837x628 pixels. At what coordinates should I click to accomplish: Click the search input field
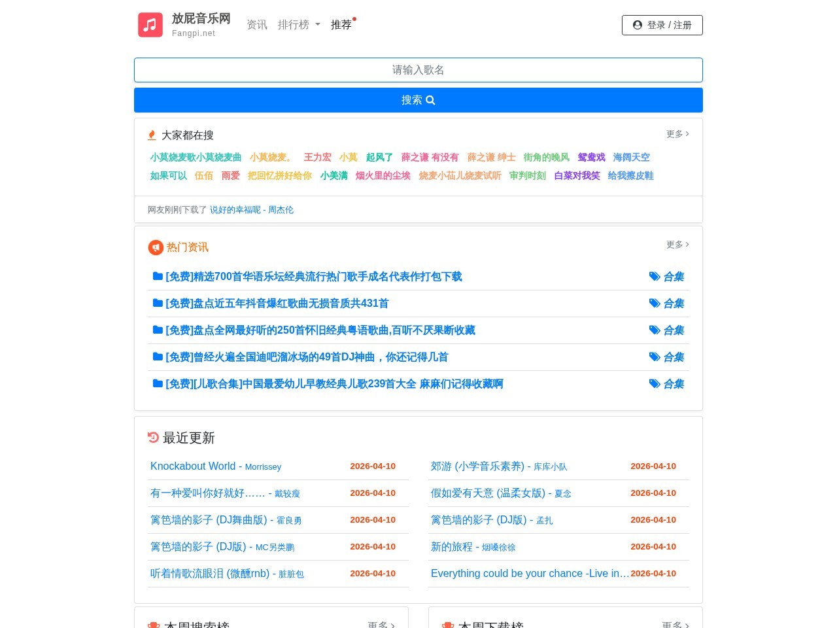(x=418, y=70)
